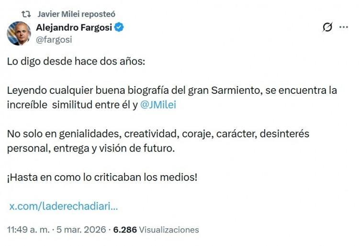Click the blue verified badge
The image size is (359, 246).
click(119, 27)
